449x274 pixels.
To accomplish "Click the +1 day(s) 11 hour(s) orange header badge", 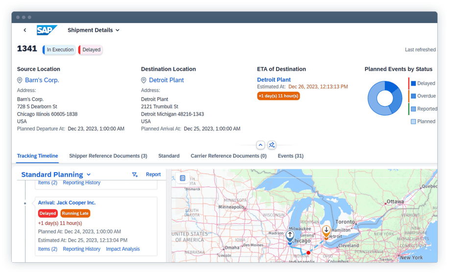I will point(278,96).
